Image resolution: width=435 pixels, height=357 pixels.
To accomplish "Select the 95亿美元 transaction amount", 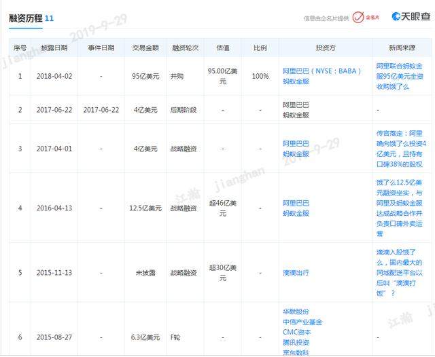I will click(145, 76).
